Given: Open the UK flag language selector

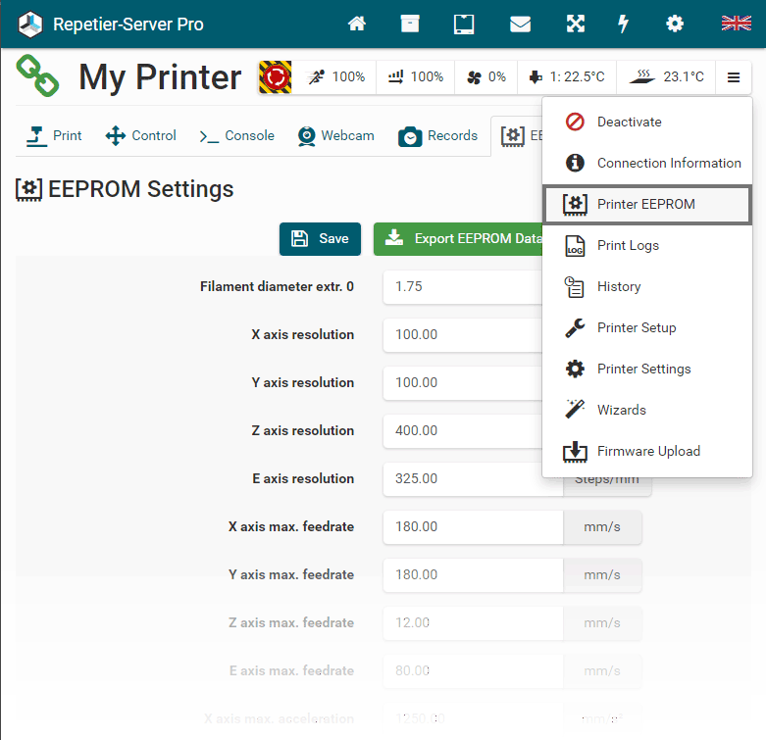Looking at the screenshot, I should click(736, 24).
